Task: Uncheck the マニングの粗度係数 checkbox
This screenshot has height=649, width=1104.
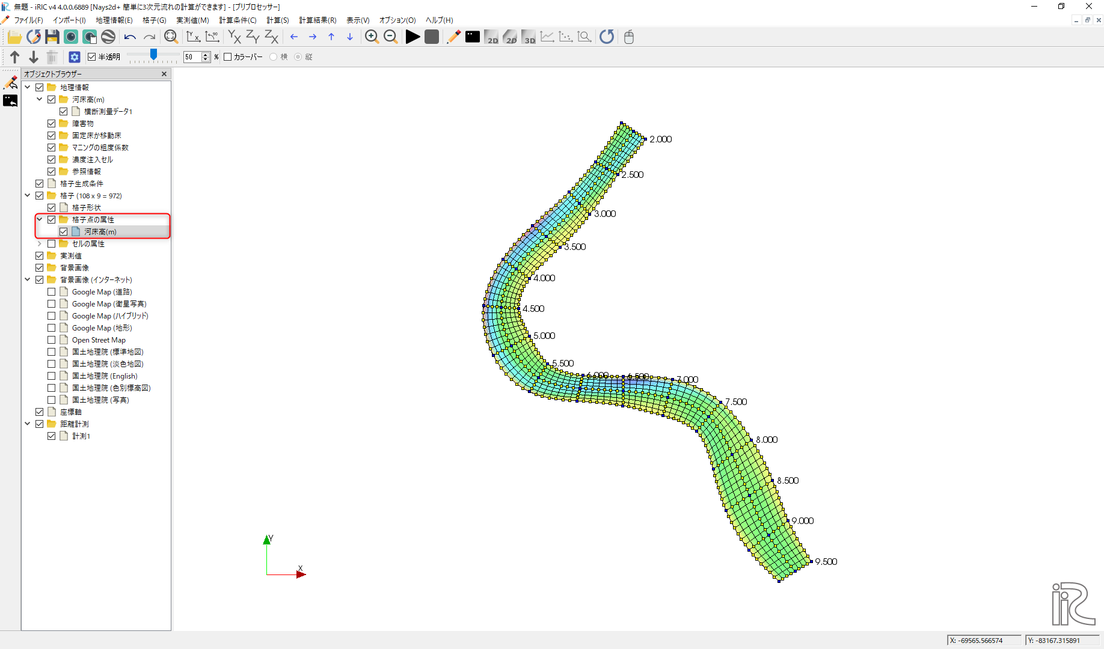Action: point(52,147)
